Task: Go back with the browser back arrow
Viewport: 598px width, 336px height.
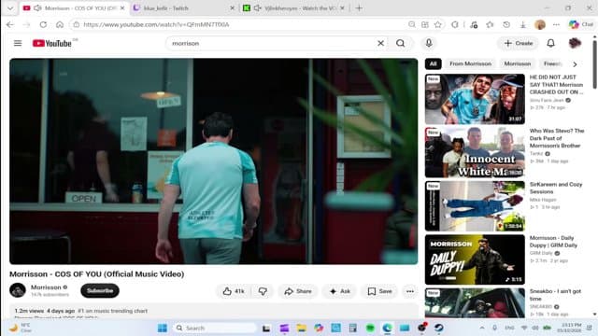Action: tap(10, 24)
